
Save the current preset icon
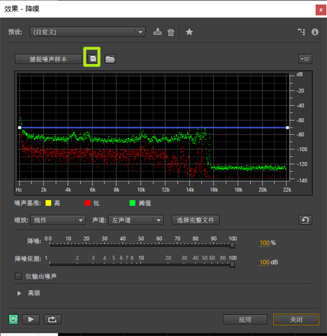tap(157, 32)
